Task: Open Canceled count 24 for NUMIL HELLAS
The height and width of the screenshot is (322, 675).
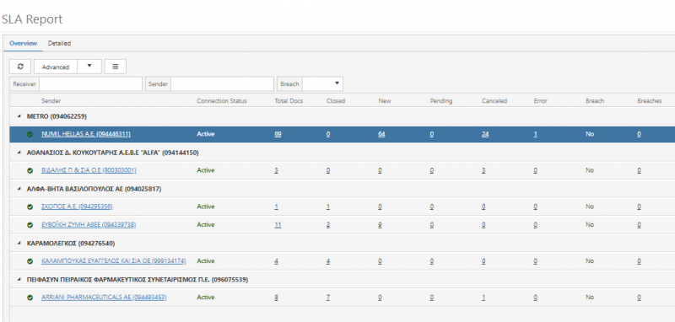Action: (485, 134)
